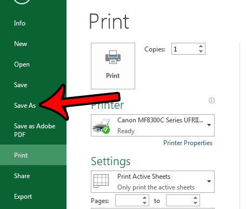246x209 pixels.
Task: Select the Print menu item
Action: 33,155
